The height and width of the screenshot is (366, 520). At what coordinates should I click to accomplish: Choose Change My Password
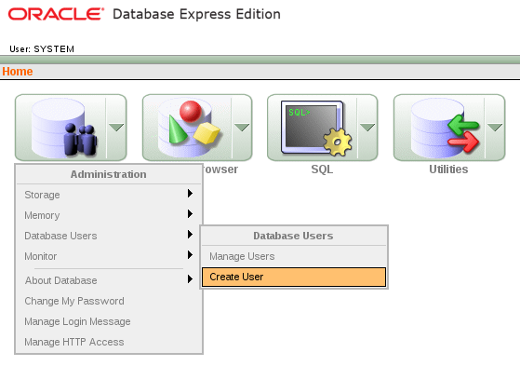pyautogui.click(x=109, y=301)
